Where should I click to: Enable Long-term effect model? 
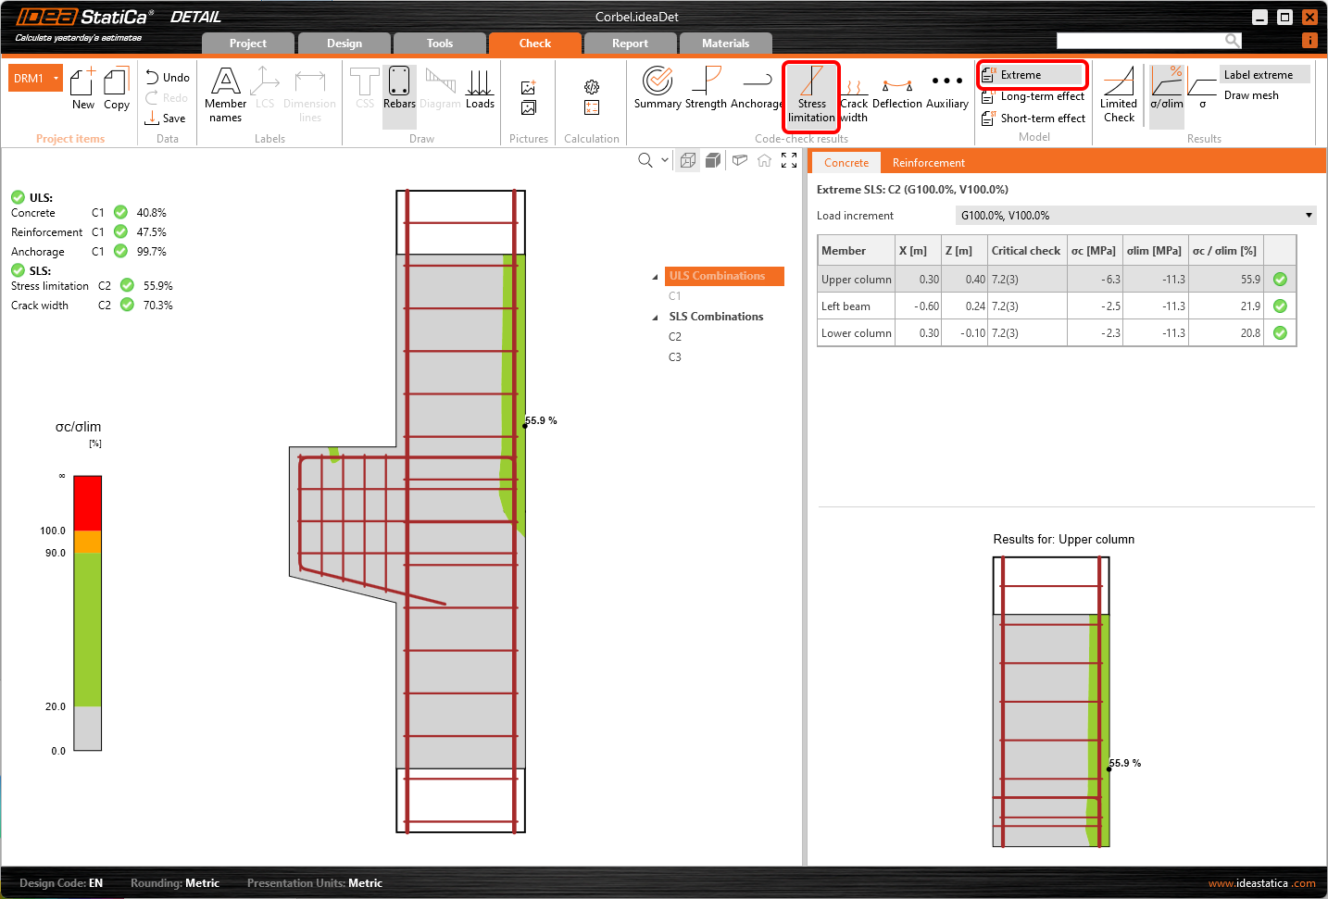tap(1034, 96)
